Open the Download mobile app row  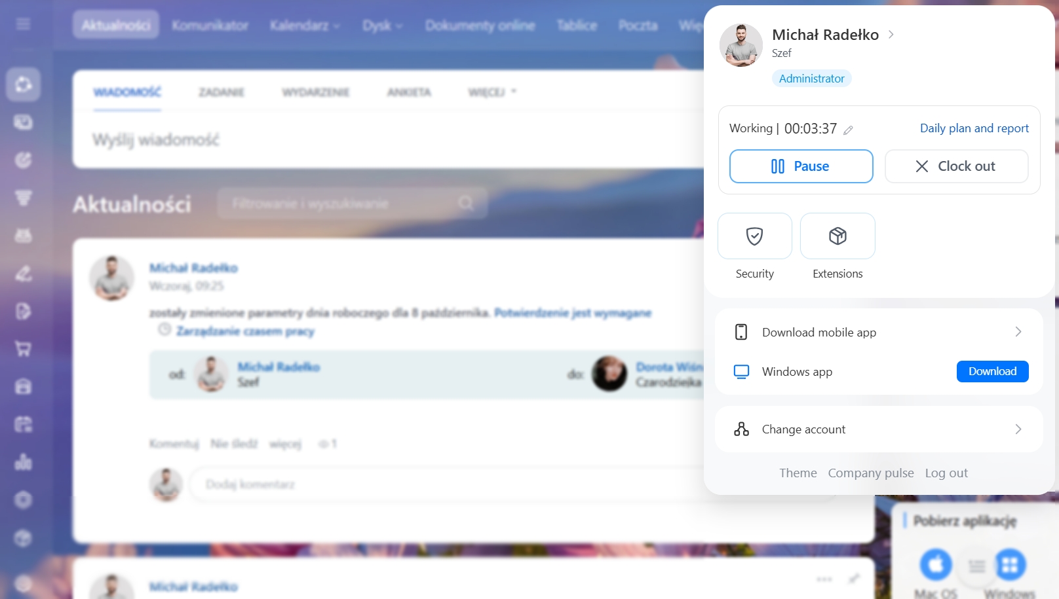[878, 332]
